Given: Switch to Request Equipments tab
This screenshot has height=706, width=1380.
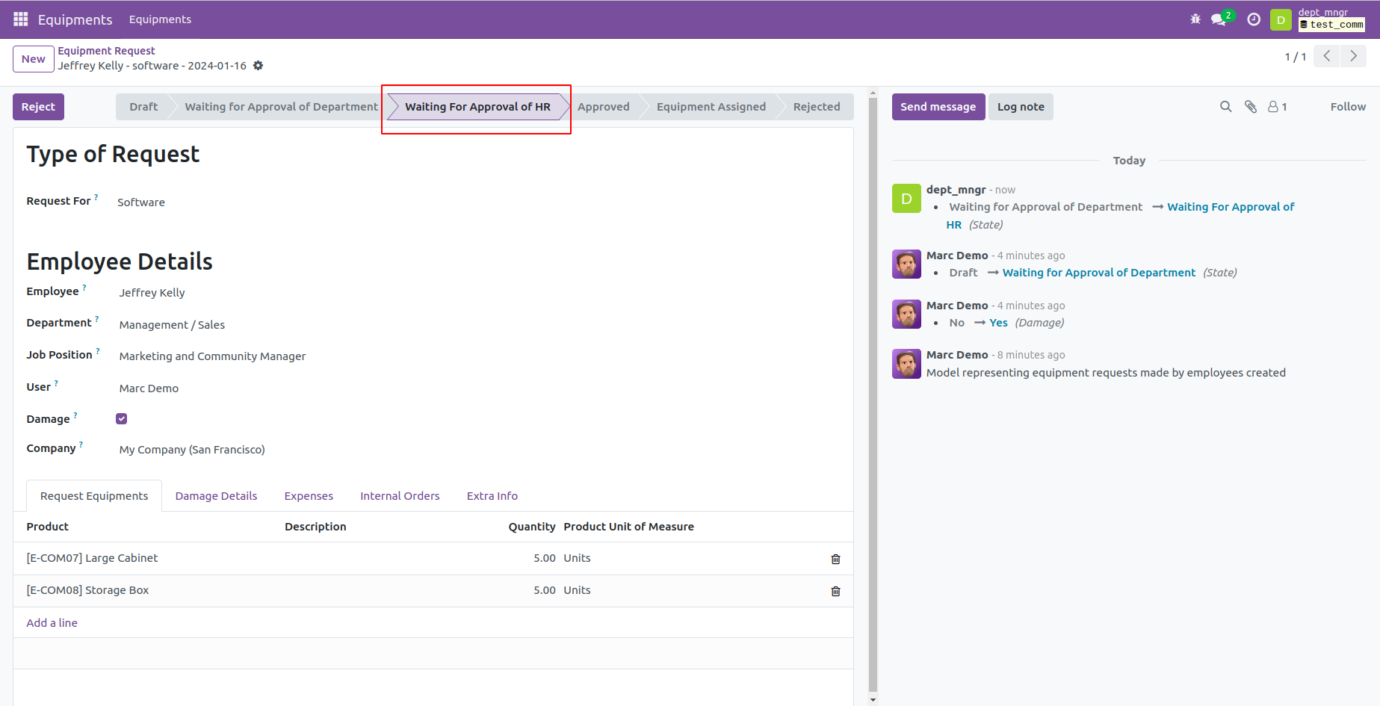Looking at the screenshot, I should click(x=94, y=496).
